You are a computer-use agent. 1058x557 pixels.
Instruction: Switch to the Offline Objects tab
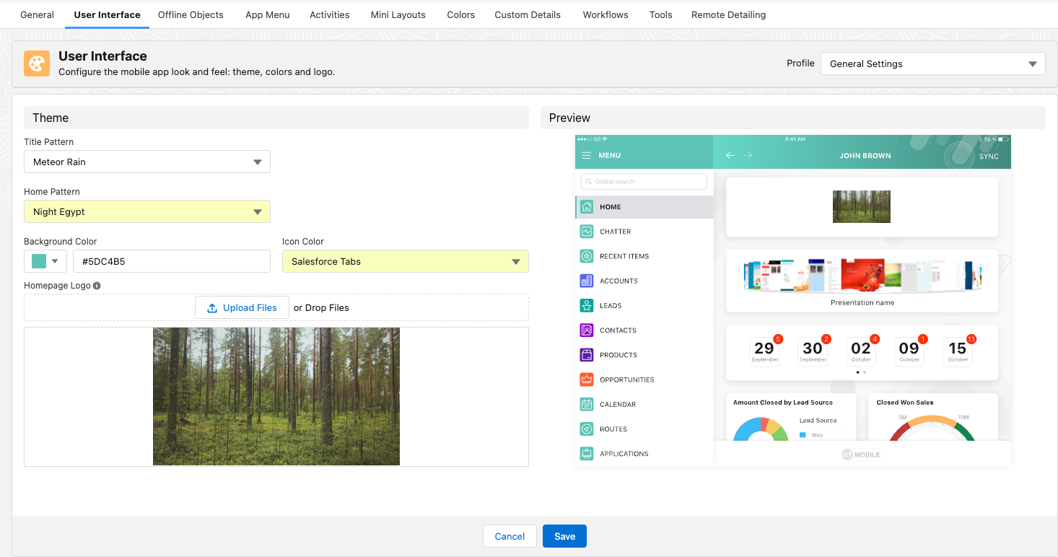191,14
